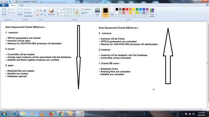
Task: Click the horizontal scrollbar below canvas
Action: pyautogui.click(x=103, y=109)
